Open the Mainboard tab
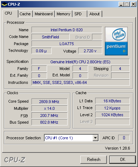 44,14
